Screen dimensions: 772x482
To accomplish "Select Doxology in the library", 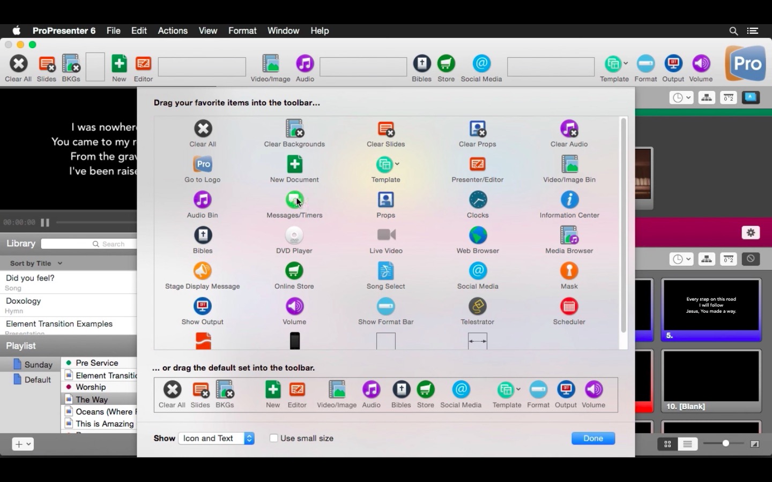I will click(68, 305).
